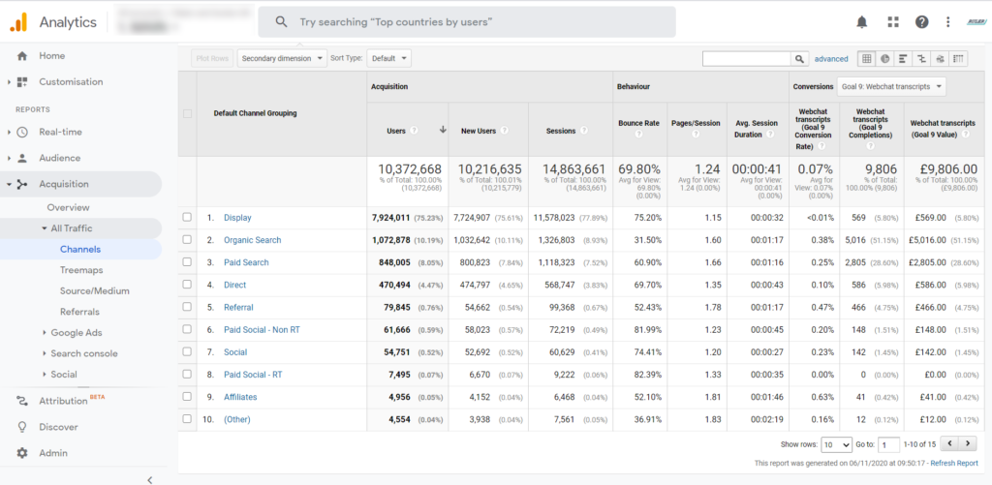Open the Google apps grid
Image resolution: width=992 pixels, height=485 pixels.
pyautogui.click(x=892, y=22)
